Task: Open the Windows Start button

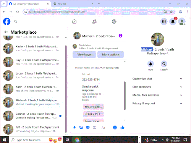Action: [x=5, y=140]
